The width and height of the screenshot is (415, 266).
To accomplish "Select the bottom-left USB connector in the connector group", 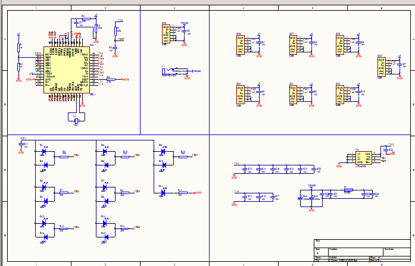I will point(241,95).
